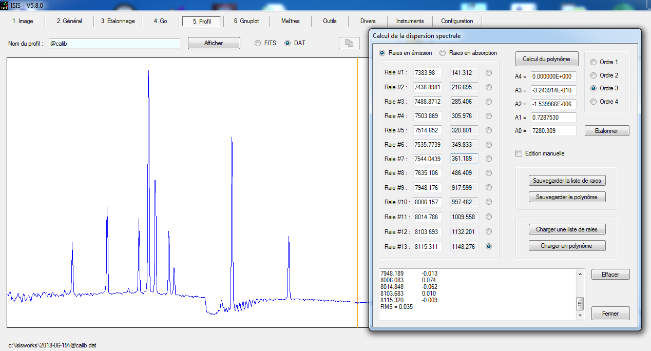
Task: Select the Raies en absorption option
Action: tap(443, 53)
